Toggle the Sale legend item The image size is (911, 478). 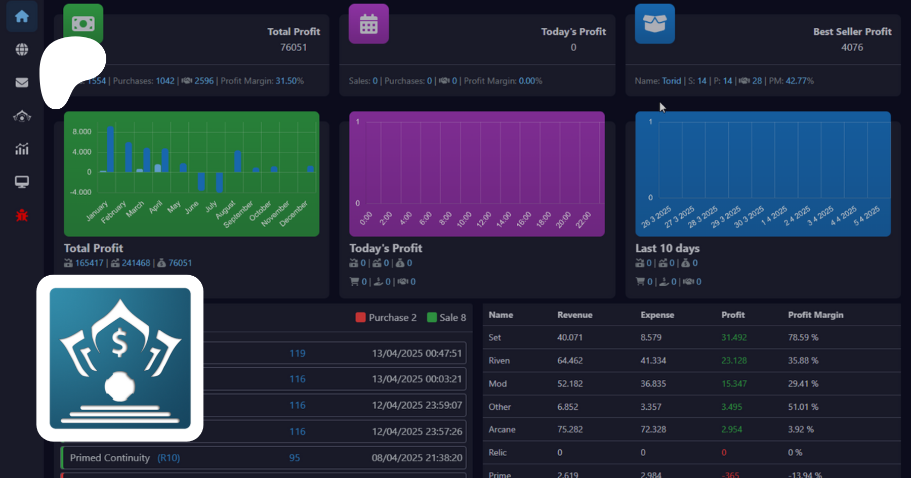pos(446,318)
